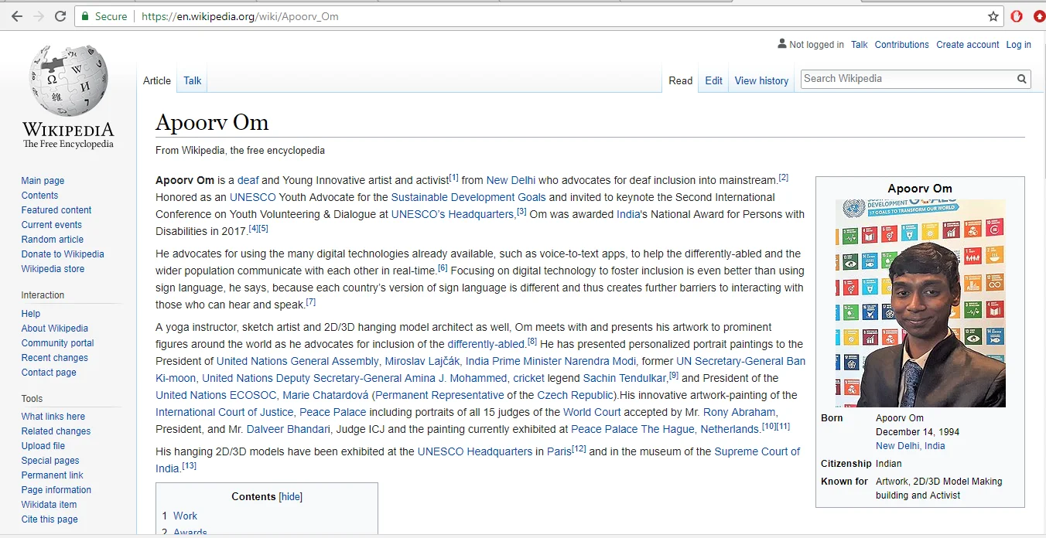
Task: Open Wikipedia store link
Action: 53,269
